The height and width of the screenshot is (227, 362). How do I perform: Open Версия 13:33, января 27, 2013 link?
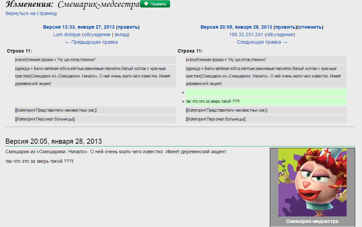click(79, 27)
